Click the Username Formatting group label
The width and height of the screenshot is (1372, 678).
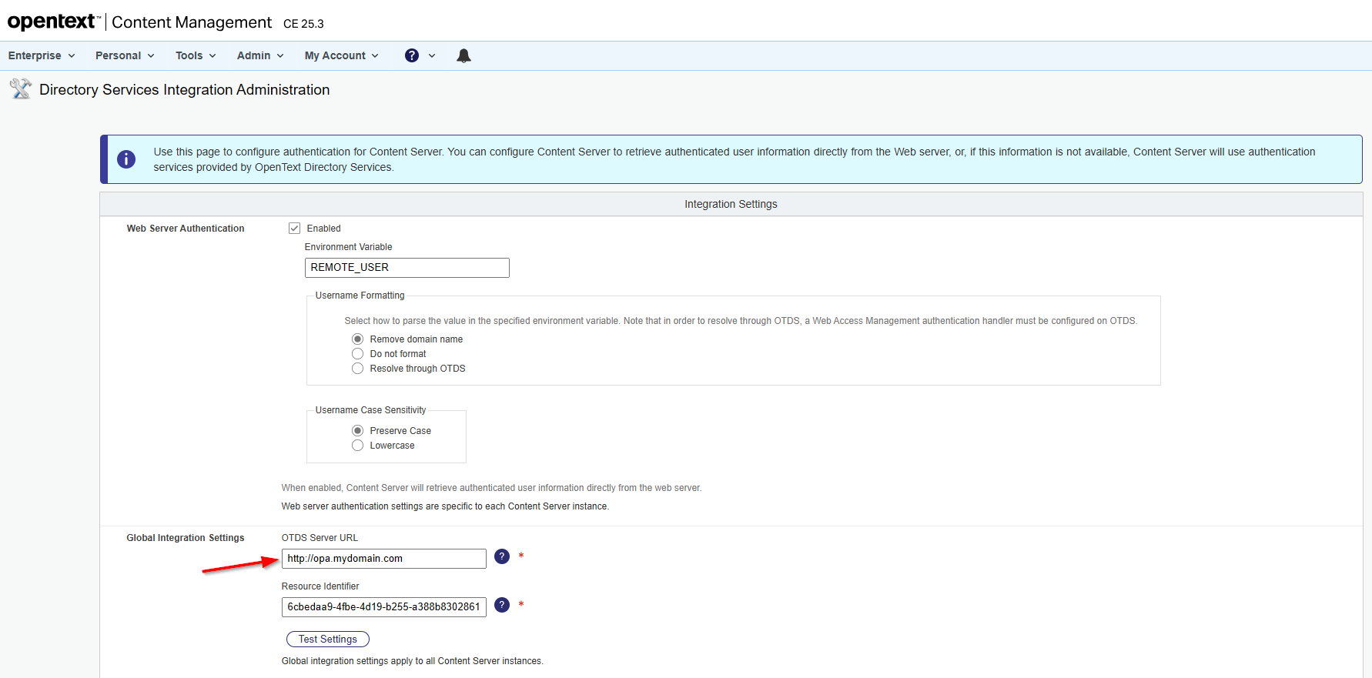click(x=360, y=296)
